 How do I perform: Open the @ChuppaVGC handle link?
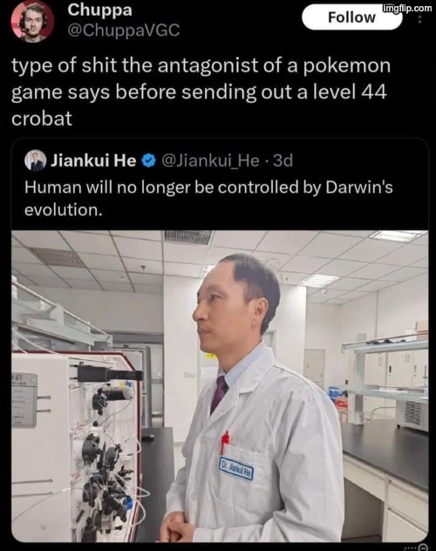click(123, 31)
